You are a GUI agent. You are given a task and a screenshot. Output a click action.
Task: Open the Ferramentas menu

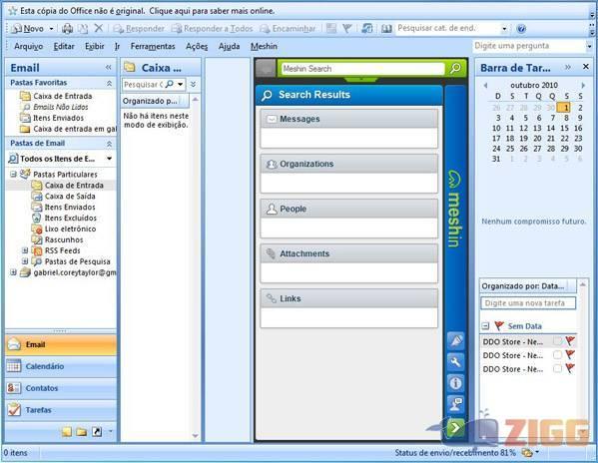[x=153, y=46]
